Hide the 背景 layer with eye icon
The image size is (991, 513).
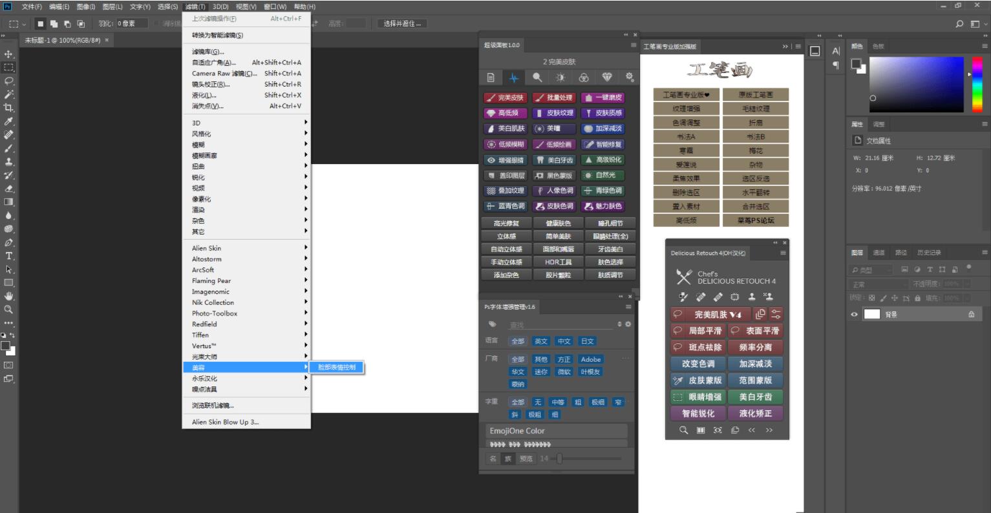click(855, 315)
